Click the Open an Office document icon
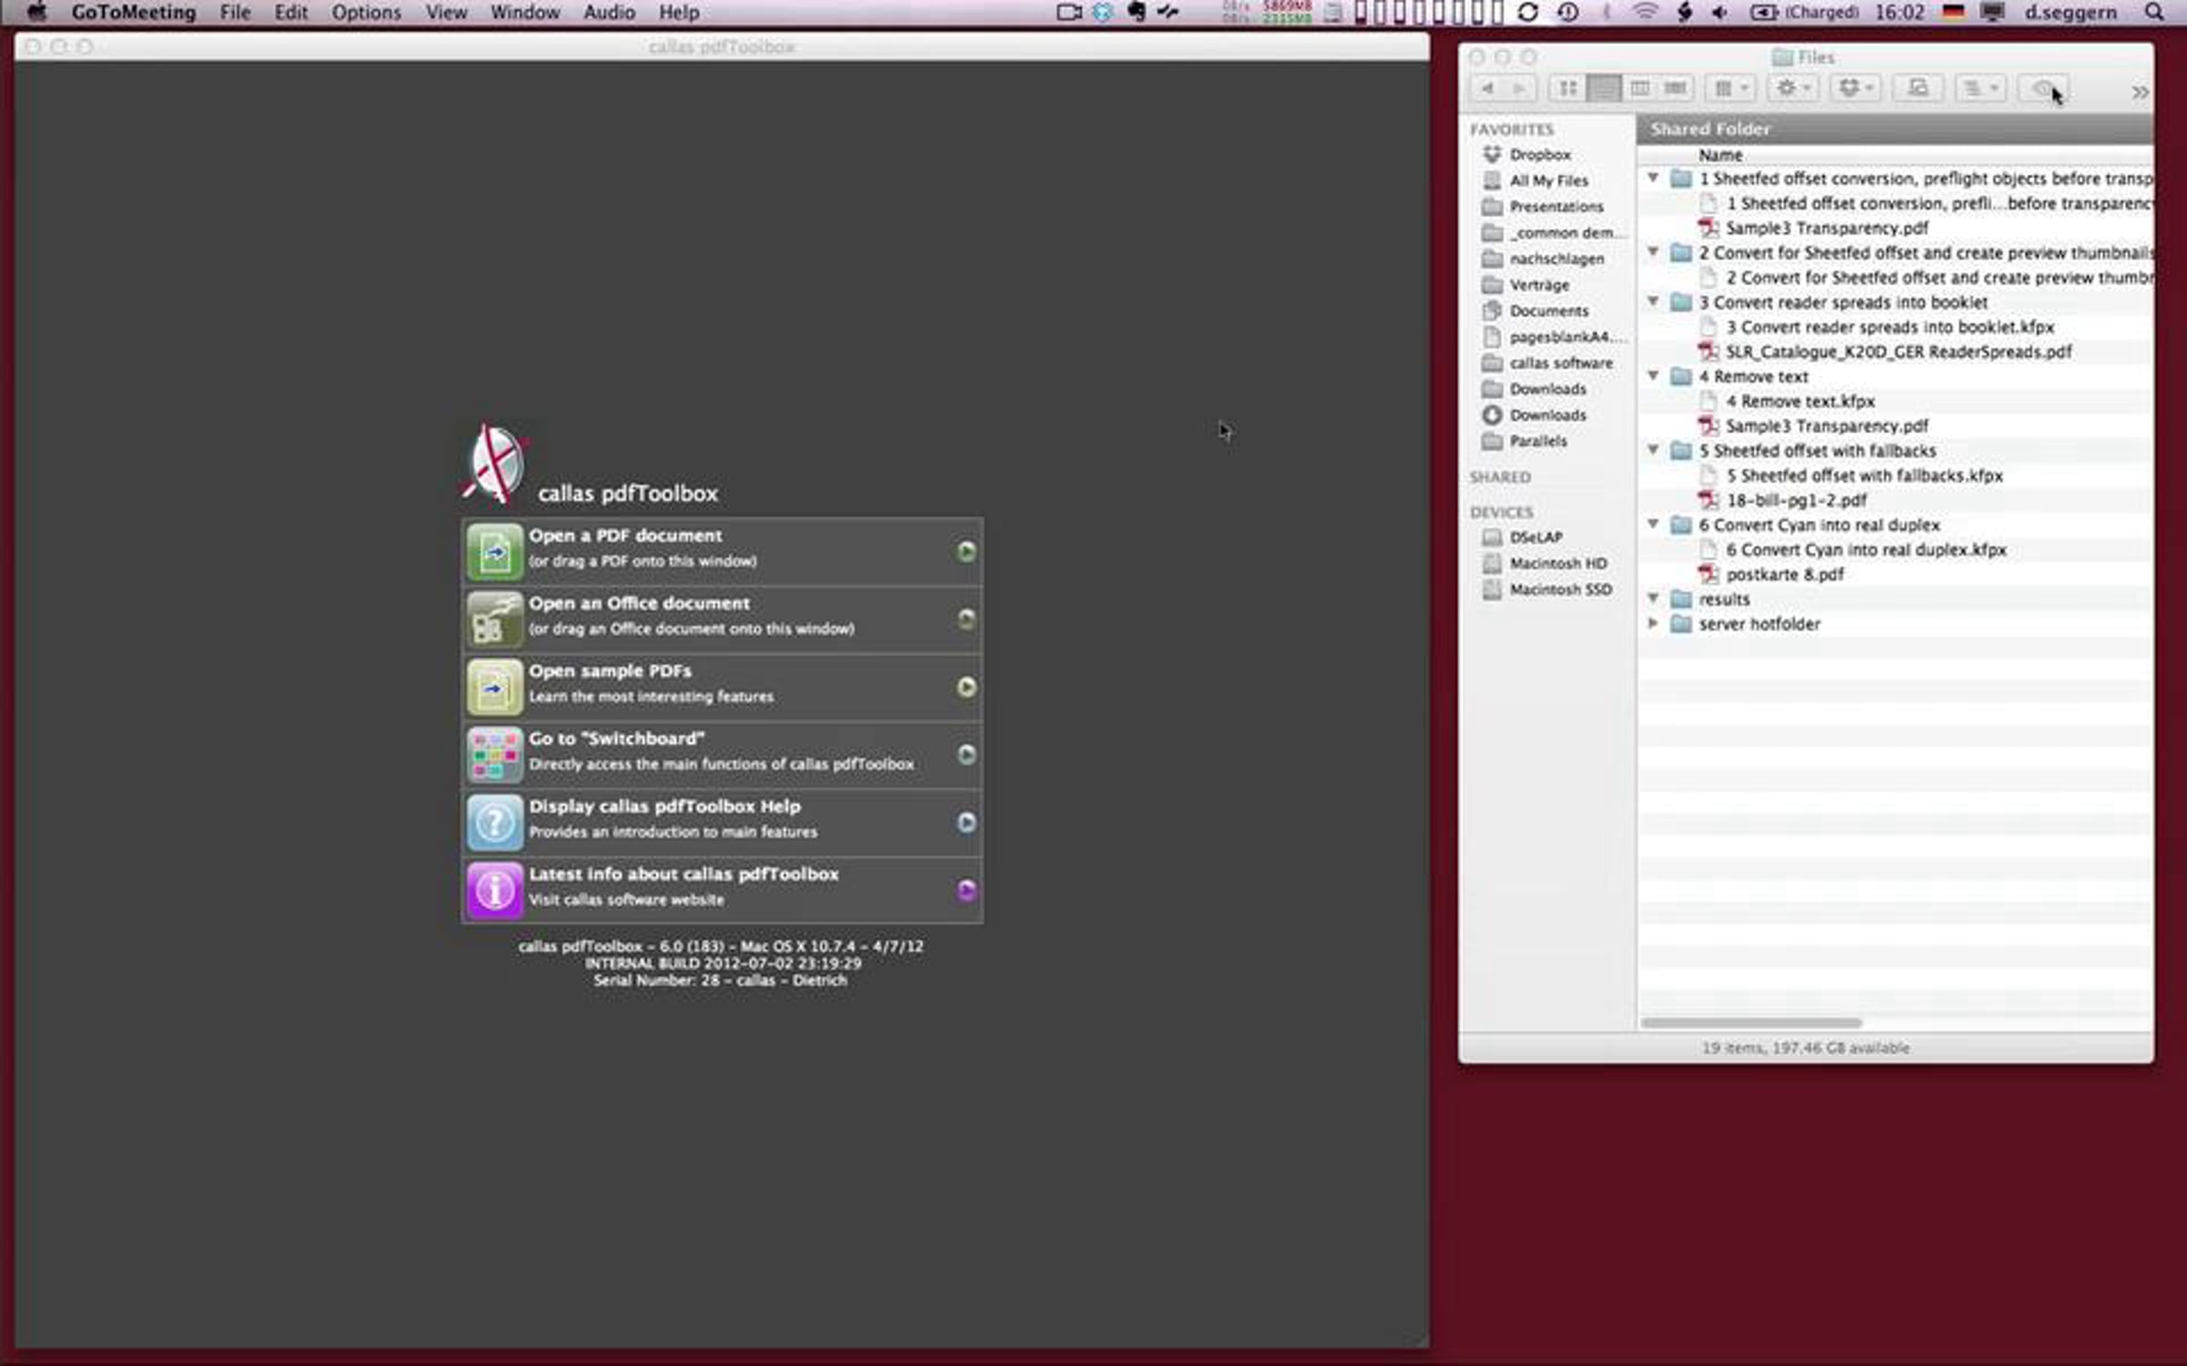The width and height of the screenshot is (2187, 1366). pyautogui.click(x=495, y=619)
